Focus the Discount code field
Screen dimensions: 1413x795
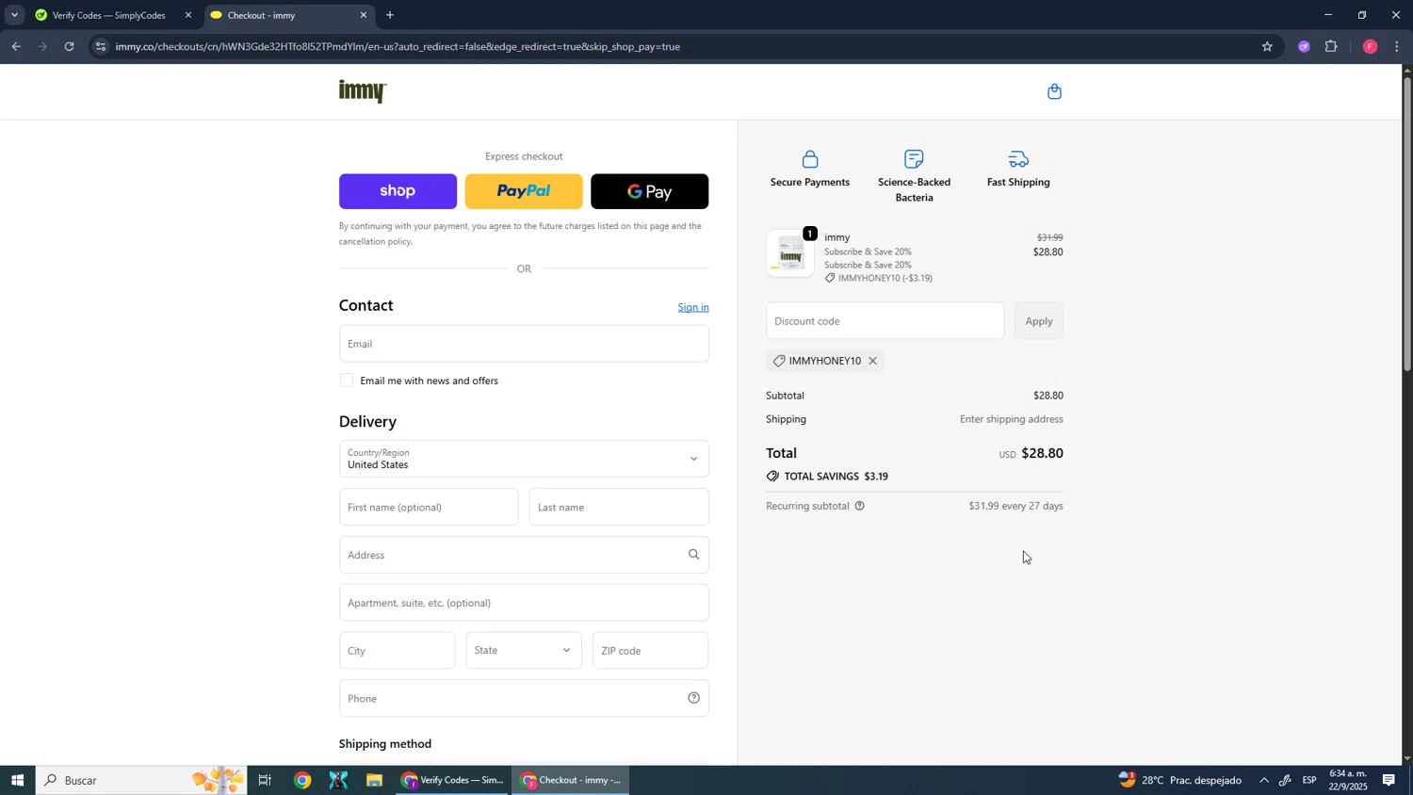click(x=885, y=321)
